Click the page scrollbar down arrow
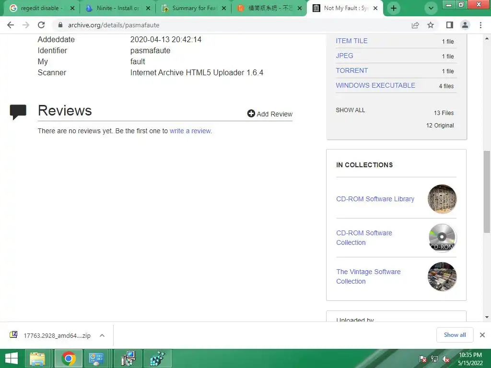Image resolution: width=491 pixels, height=368 pixels. 487,317
